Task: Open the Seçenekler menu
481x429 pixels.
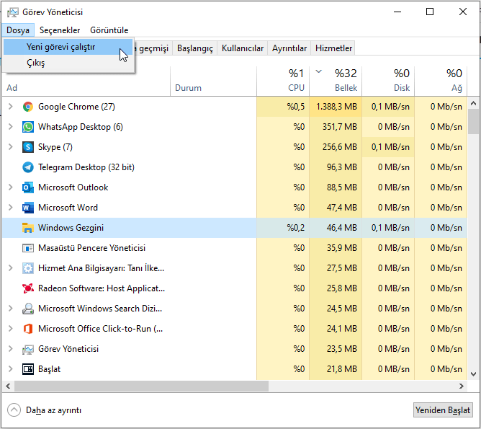Action: [x=60, y=30]
